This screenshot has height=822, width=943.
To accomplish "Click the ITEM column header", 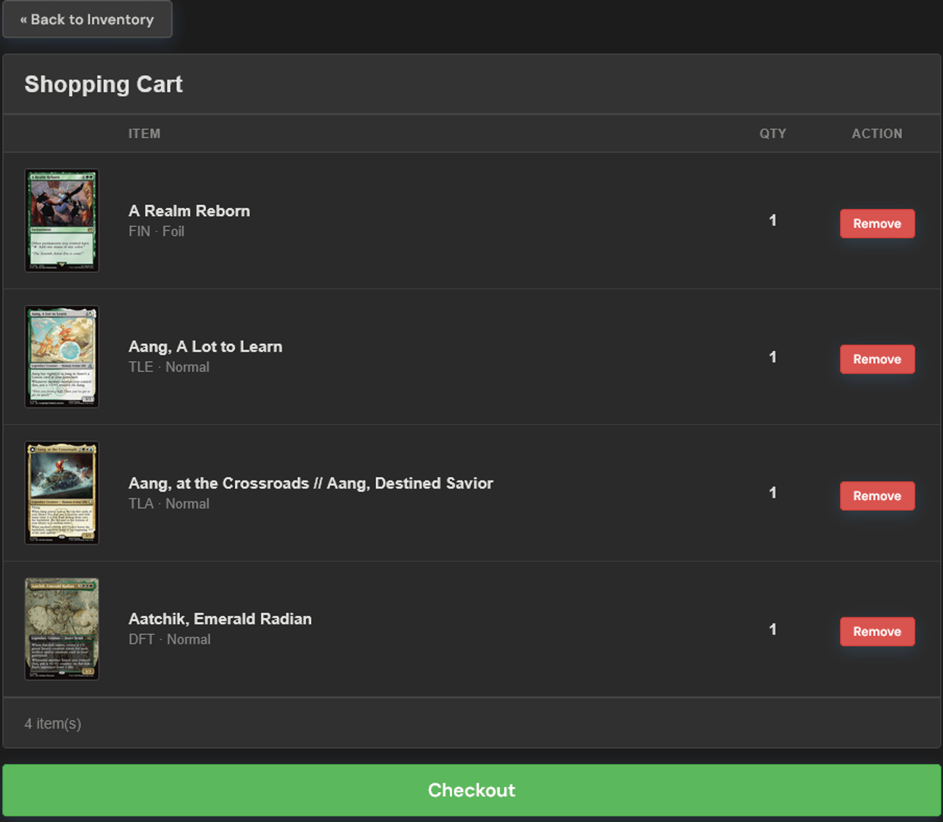I will coord(145,133).
